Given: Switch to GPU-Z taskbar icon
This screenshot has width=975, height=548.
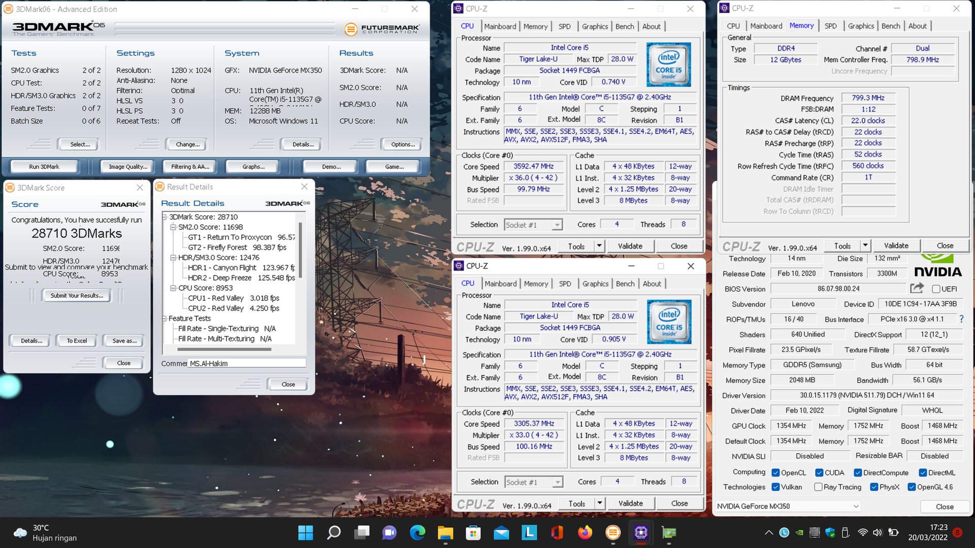Looking at the screenshot, I should 669,532.
